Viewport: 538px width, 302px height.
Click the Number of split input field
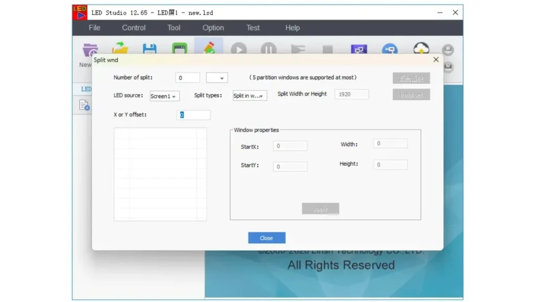(x=188, y=78)
